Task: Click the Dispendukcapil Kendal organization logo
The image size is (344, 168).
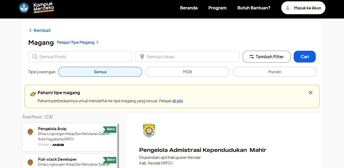Action: [149, 130]
